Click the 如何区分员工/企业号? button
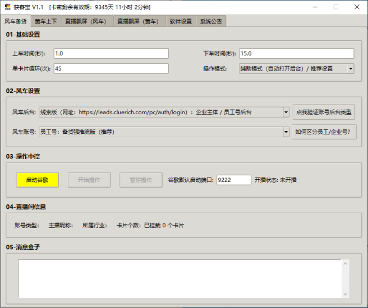The width and height of the screenshot is (368, 308). [x=324, y=132]
